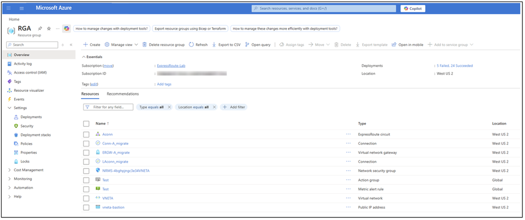This screenshot has width=525, height=220.
Task: Click the Export template toolbar item
Action: (372, 45)
